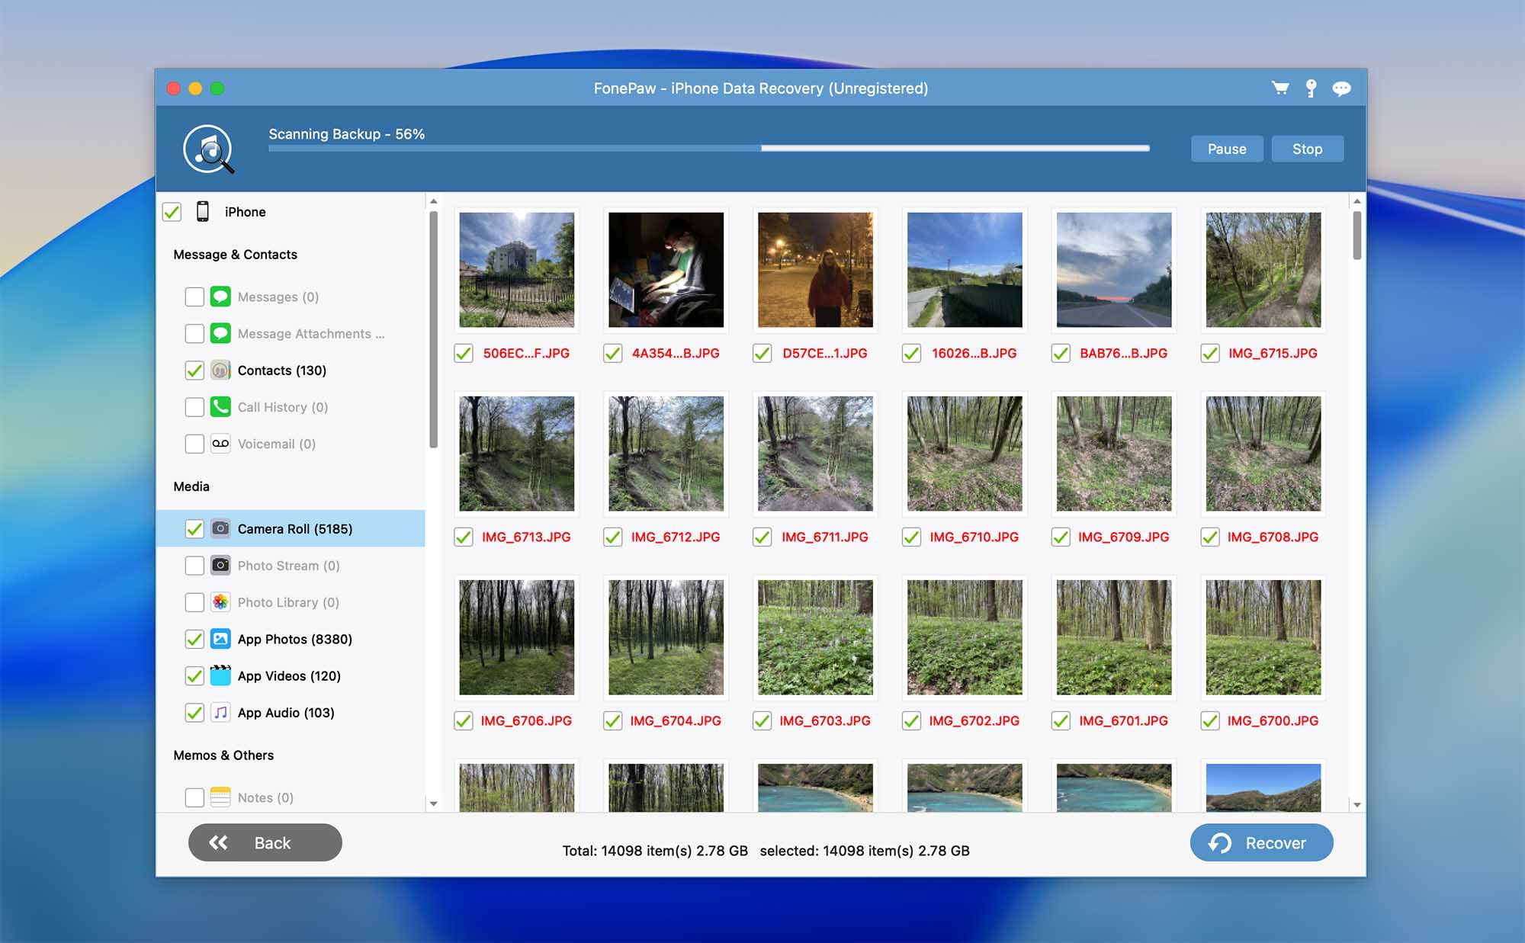1525x943 pixels.
Task: Click photo grid scroll-down arrow
Action: tap(1356, 804)
